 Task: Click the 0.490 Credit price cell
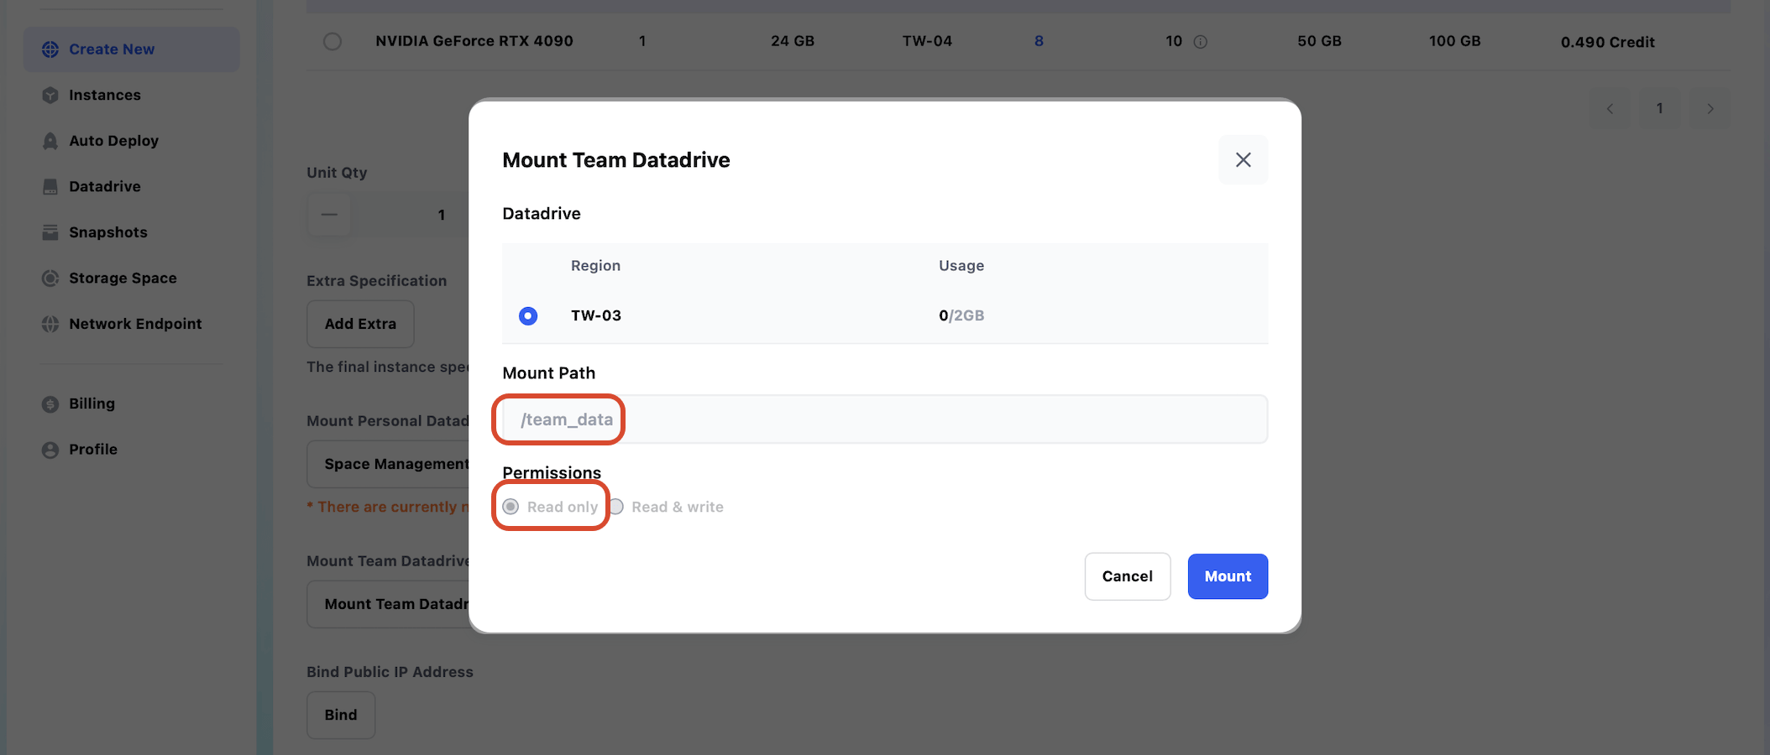coord(1608,42)
